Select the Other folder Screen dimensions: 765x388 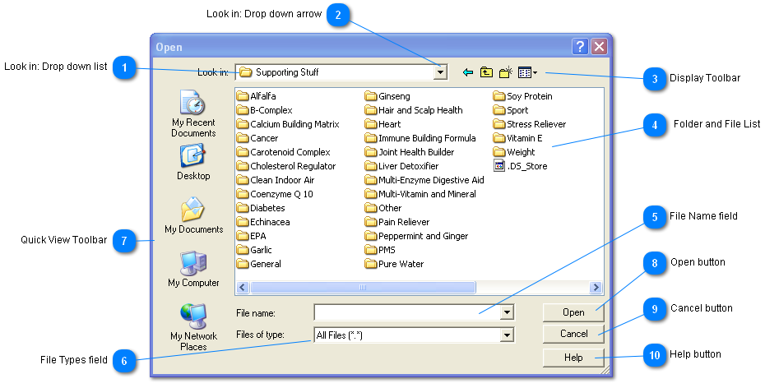[x=383, y=208]
